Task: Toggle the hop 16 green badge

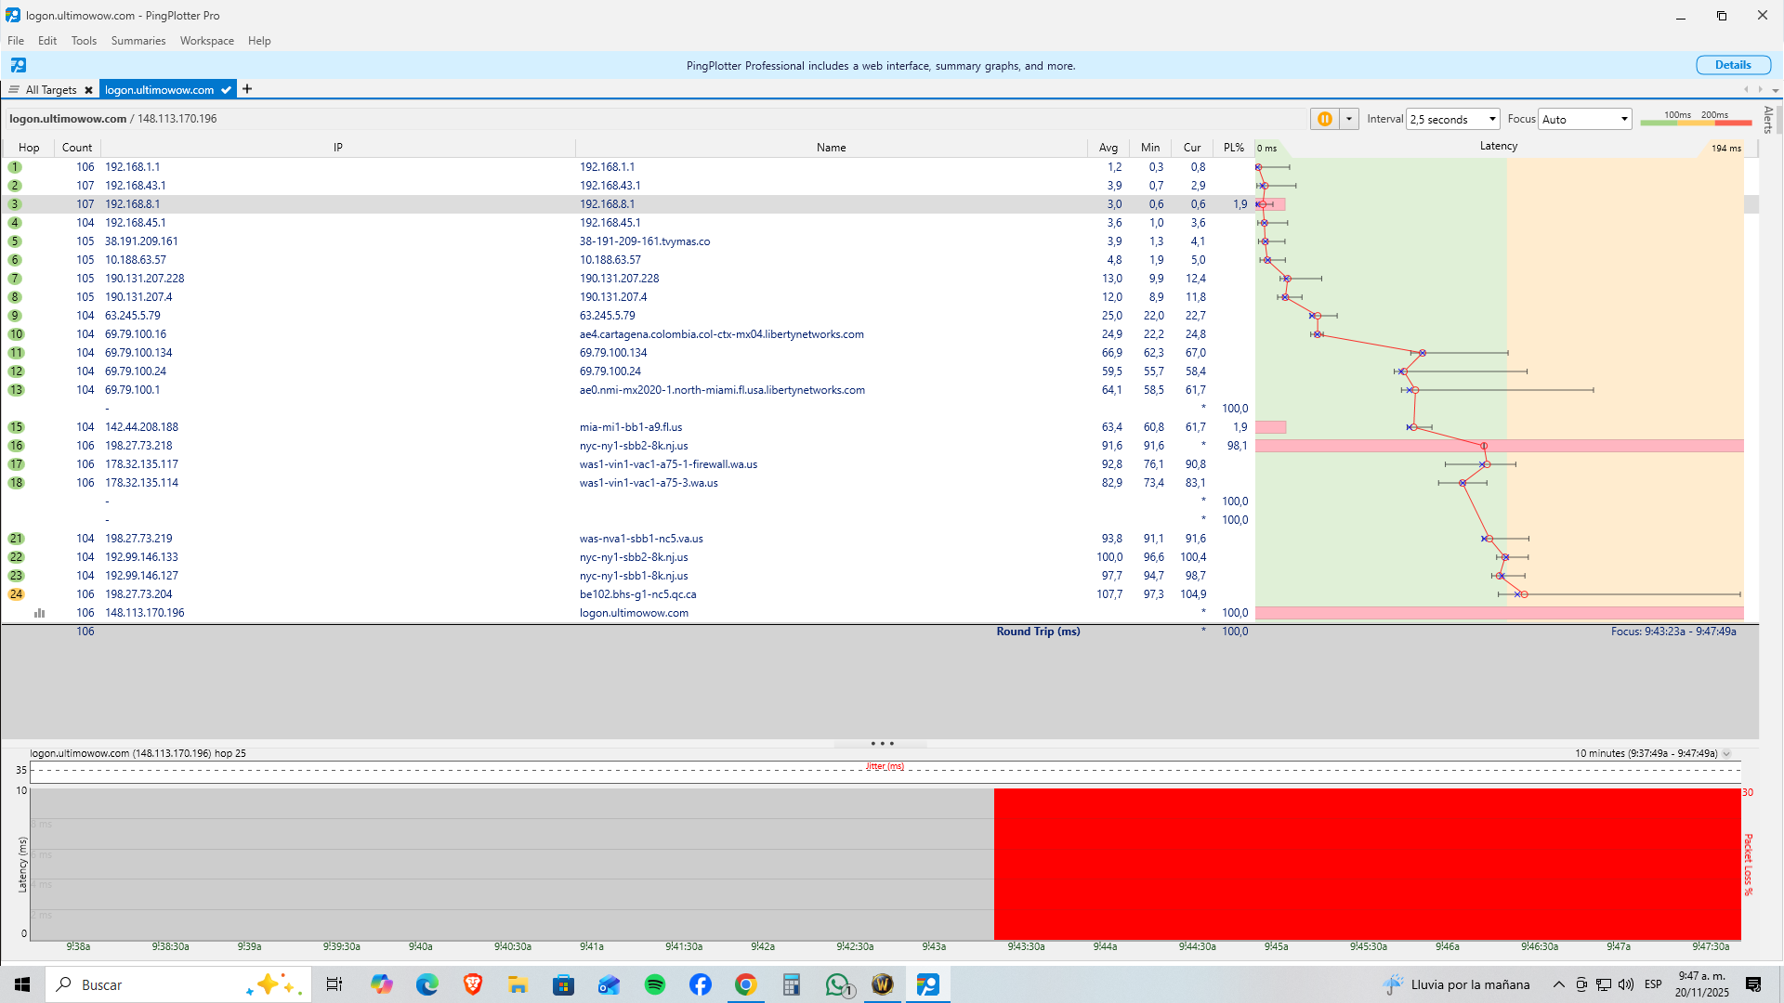Action: click(16, 446)
